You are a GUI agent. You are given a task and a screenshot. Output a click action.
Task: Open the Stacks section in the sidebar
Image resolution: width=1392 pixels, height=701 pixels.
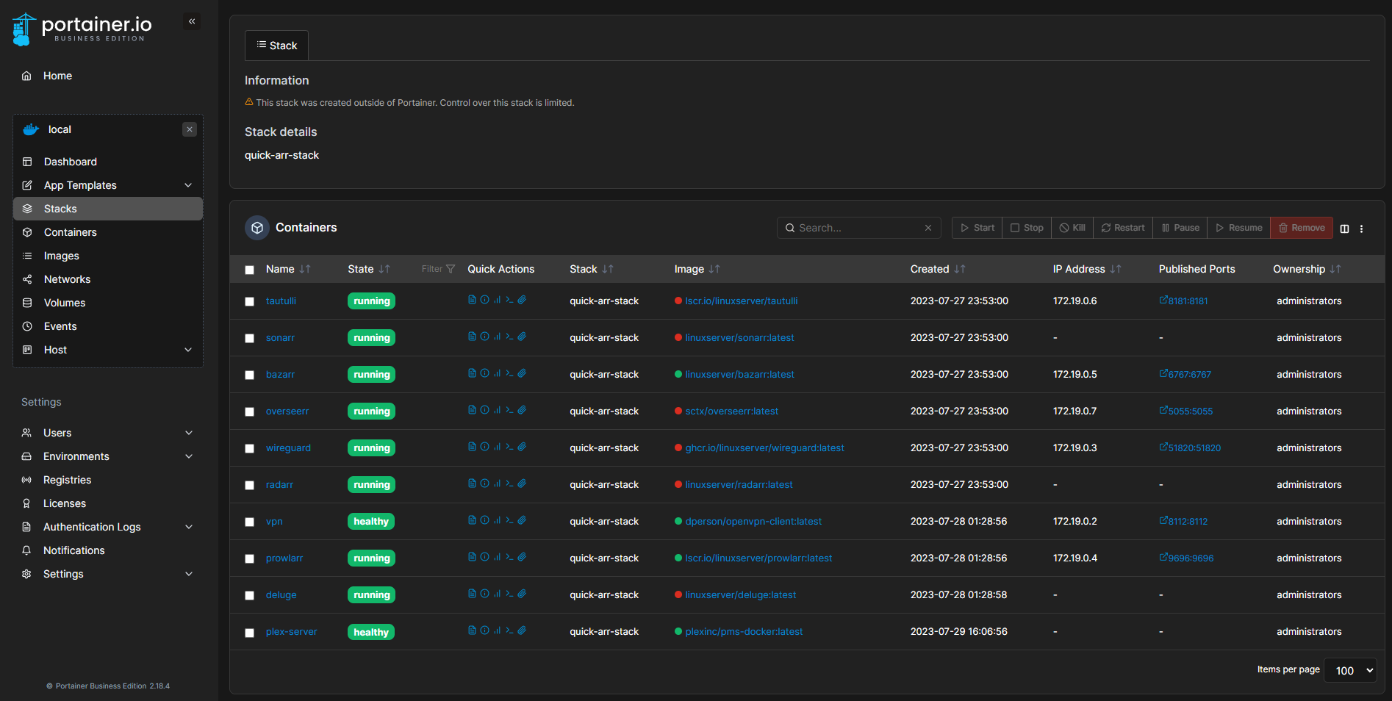[x=60, y=208]
